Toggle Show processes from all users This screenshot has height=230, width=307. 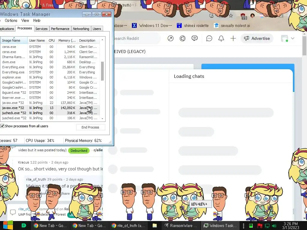(2, 126)
